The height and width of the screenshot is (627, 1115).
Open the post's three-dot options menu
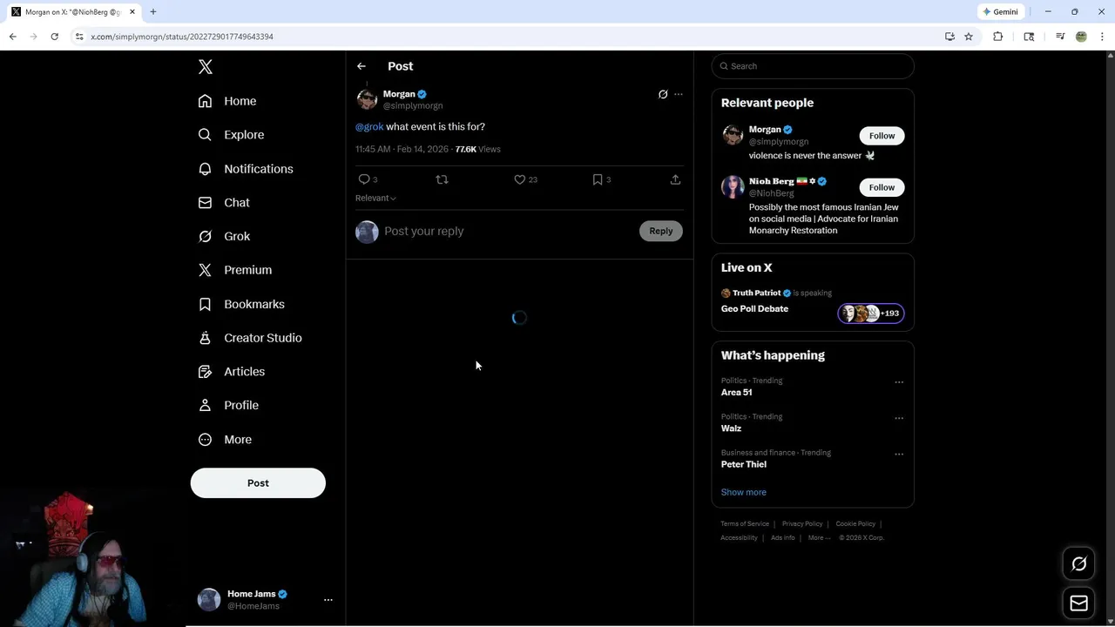(x=679, y=94)
